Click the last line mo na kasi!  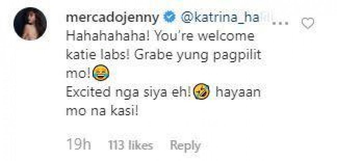click(102, 111)
